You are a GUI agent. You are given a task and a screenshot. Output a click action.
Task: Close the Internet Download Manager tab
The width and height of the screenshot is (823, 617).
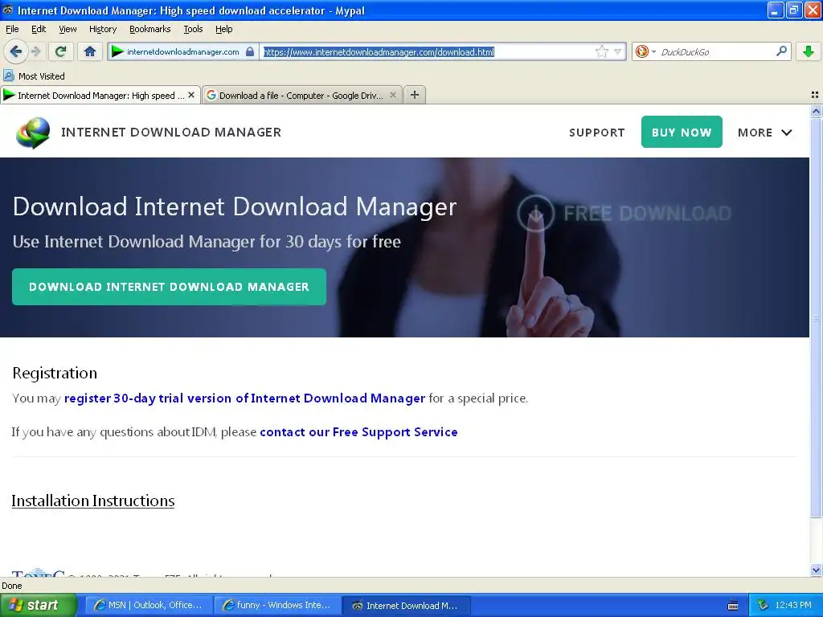click(x=191, y=95)
